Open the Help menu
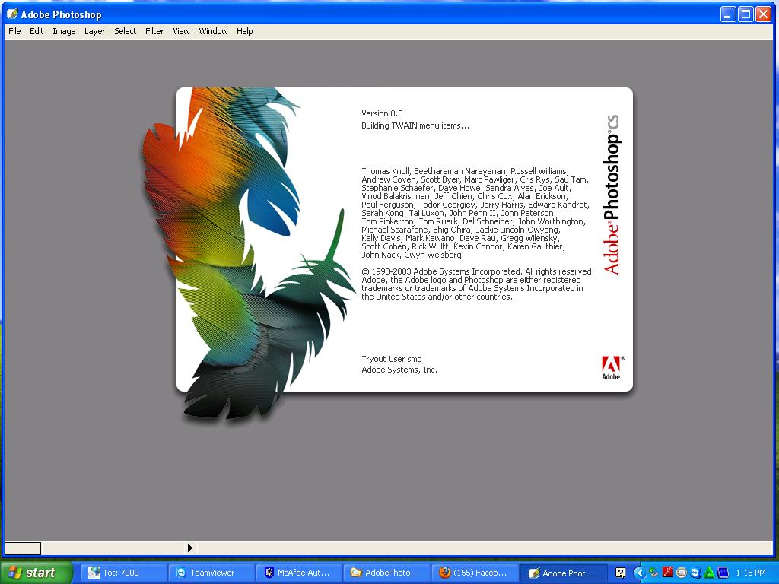This screenshot has width=779, height=584. pos(244,31)
